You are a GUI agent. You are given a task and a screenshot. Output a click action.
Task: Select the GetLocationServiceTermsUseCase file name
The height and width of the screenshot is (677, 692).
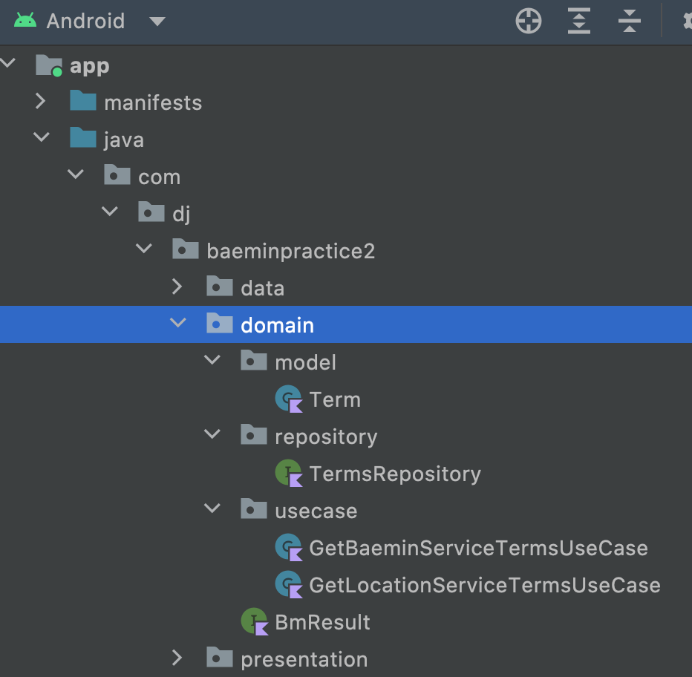(x=485, y=585)
